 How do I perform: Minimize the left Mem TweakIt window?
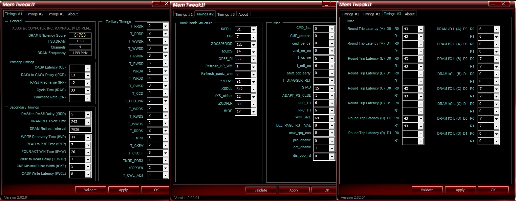point(156,4)
